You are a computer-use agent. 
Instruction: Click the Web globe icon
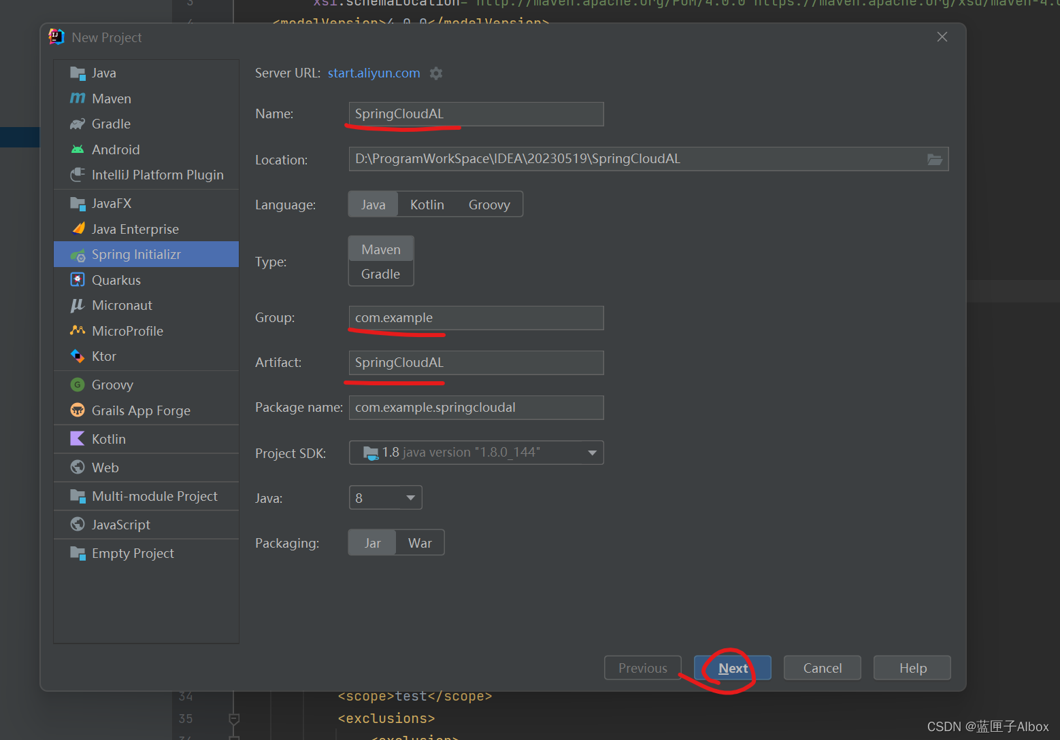click(78, 468)
